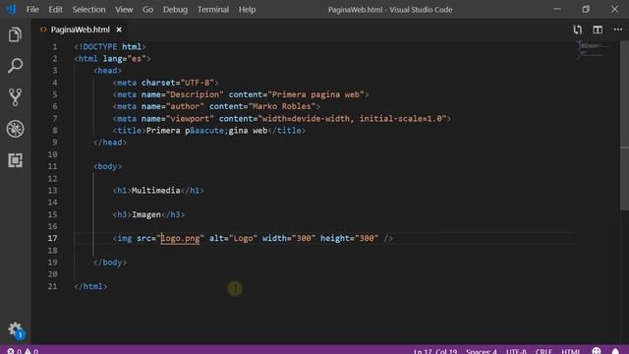Image resolution: width=629 pixels, height=354 pixels.
Task: Open the Debug menu
Action: coord(175,9)
